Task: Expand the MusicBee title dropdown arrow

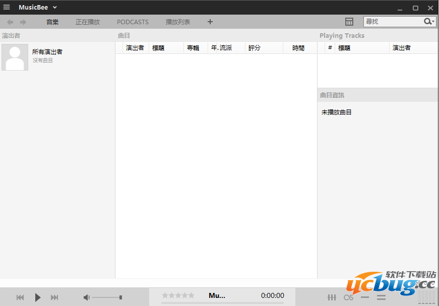Action: (x=55, y=8)
